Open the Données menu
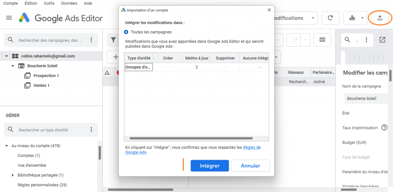The height and width of the screenshot is (192, 393). [x=69, y=3]
